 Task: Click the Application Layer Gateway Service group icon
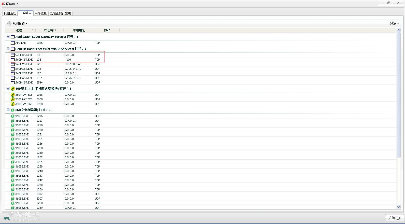12,37
